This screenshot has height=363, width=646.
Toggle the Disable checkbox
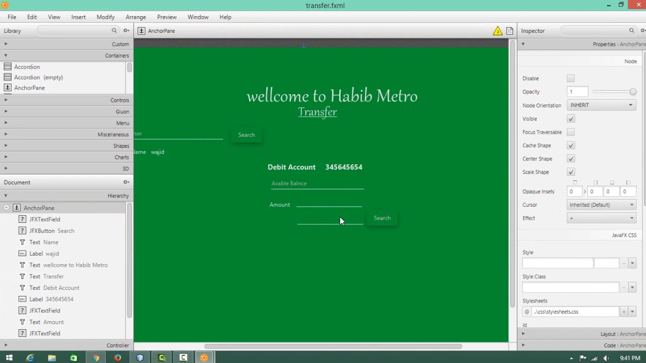click(x=571, y=79)
